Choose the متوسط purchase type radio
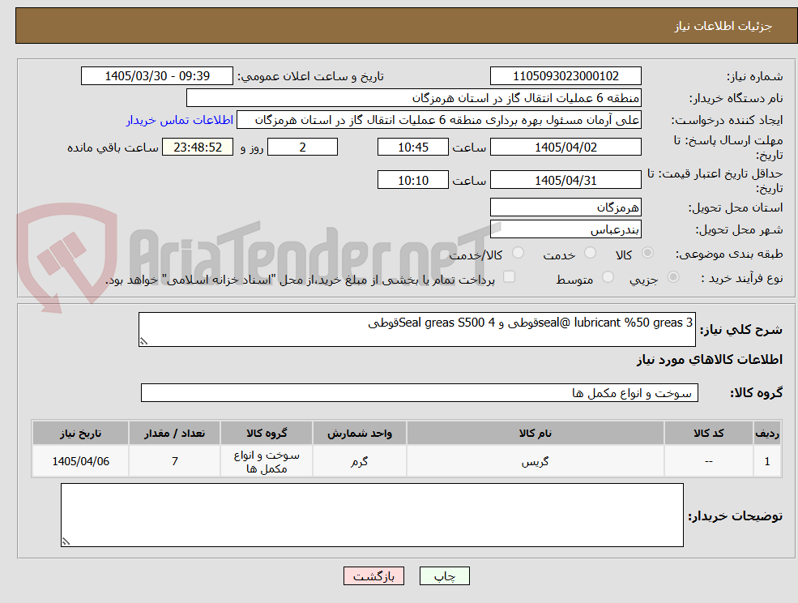Image resolution: width=798 pixels, height=603 pixels. click(608, 277)
